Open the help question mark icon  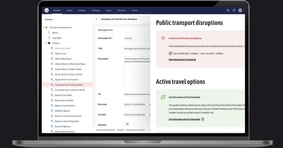(234, 10)
